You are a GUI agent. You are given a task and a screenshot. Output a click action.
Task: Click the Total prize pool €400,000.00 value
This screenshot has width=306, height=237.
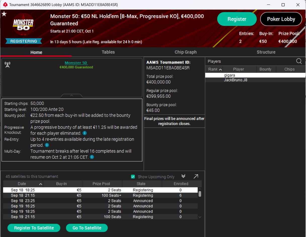[159, 82]
